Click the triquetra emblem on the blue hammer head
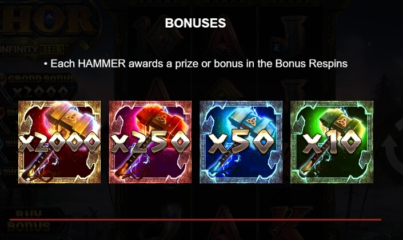 (252, 121)
